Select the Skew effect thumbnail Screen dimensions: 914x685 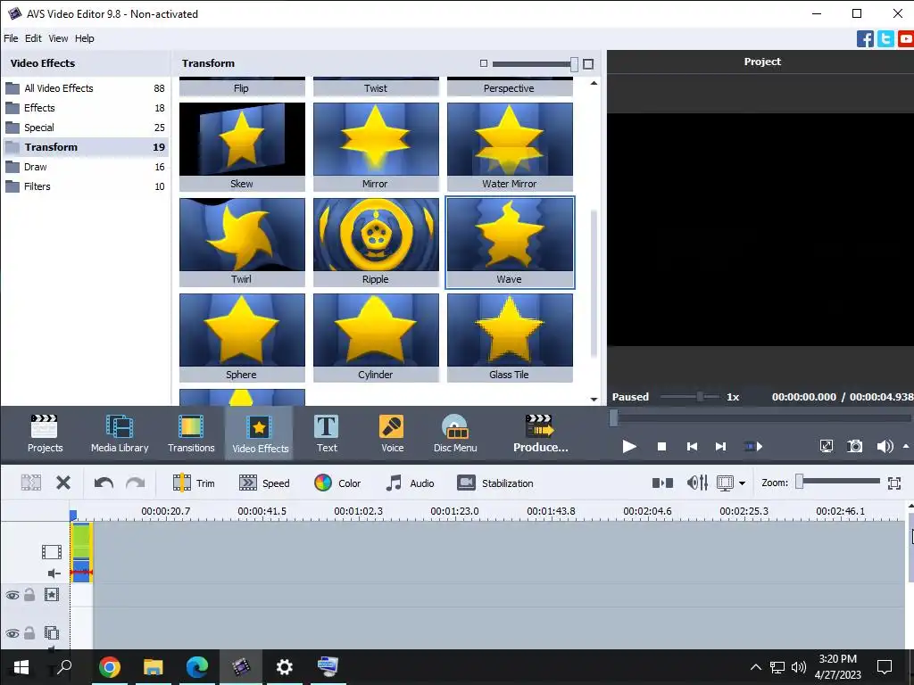[242, 146]
